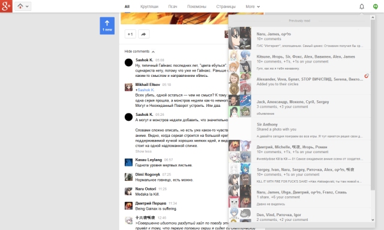Click the notifications panel scrollbar thumb
The height and width of the screenshot is (230, 384).
click(x=373, y=105)
